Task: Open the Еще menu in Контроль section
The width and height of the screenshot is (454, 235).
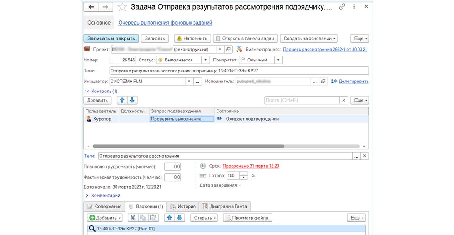Action: point(360,100)
